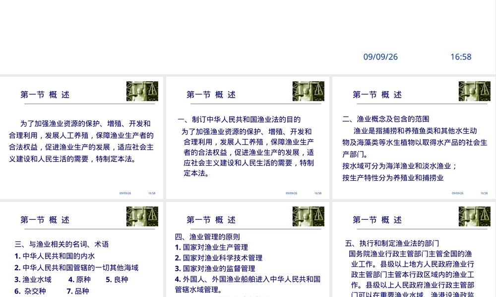Screen dimensions: 496x297
Task: Click the justice scale image on 执行和制定渔业法的部门 slide
Action: (x=475, y=216)
